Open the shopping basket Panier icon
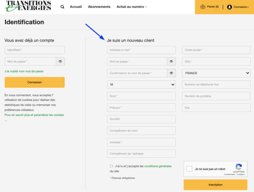This screenshot has width=254, height=192. [x=203, y=7]
